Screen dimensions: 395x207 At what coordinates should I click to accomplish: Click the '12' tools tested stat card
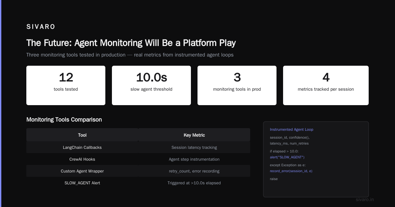(x=66, y=85)
